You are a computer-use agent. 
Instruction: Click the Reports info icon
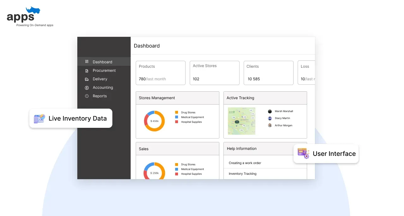click(87, 96)
